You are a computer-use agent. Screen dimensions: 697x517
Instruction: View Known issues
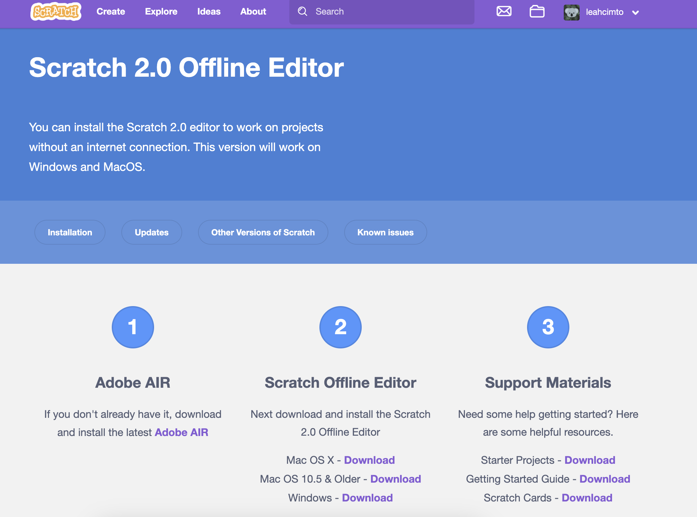386,232
